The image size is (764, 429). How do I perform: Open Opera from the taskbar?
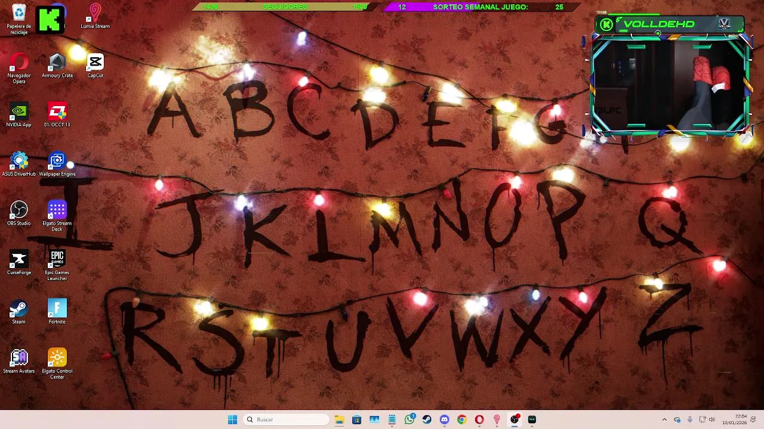pos(479,419)
